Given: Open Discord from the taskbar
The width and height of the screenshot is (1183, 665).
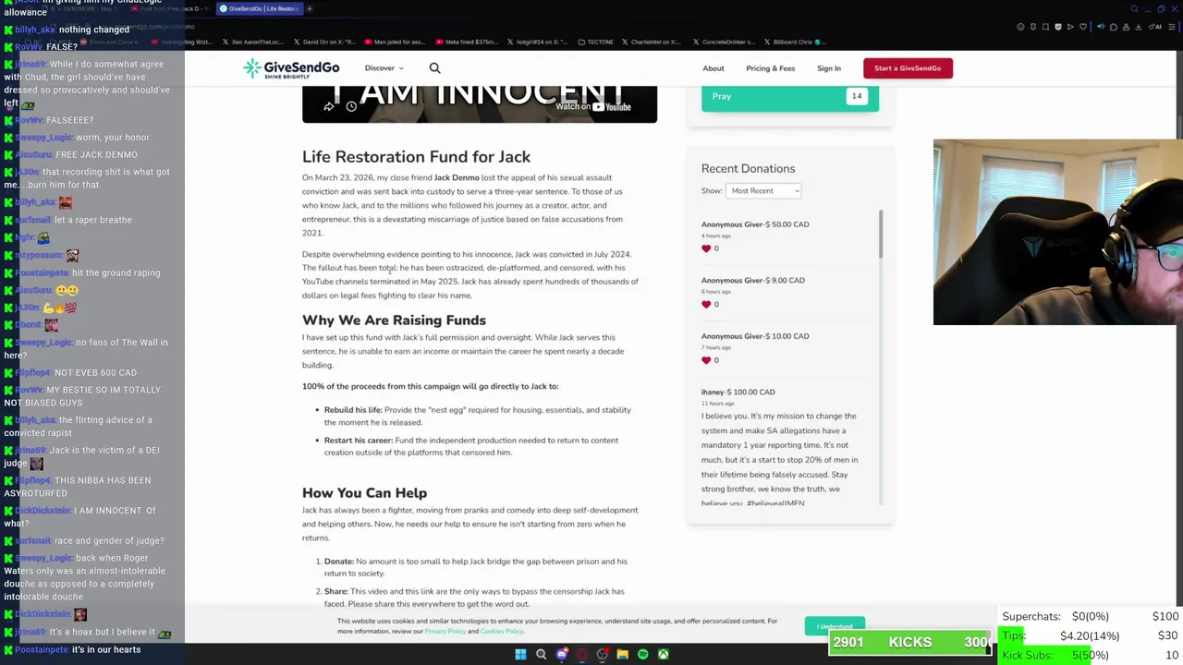Looking at the screenshot, I should (x=561, y=654).
